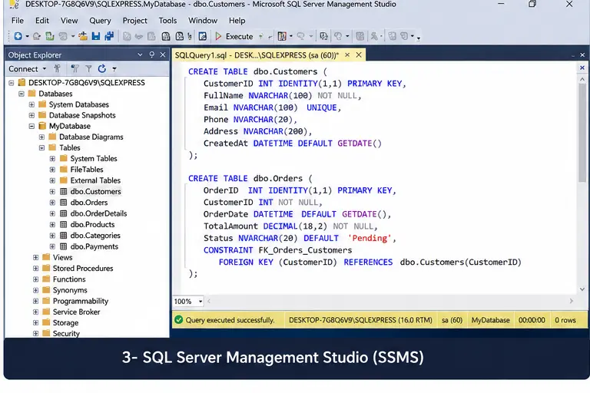The image size is (590, 393).
Task: Open the Edit menu
Action: coord(41,20)
